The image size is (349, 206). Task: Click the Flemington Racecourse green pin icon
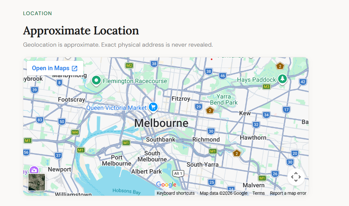[96, 80]
